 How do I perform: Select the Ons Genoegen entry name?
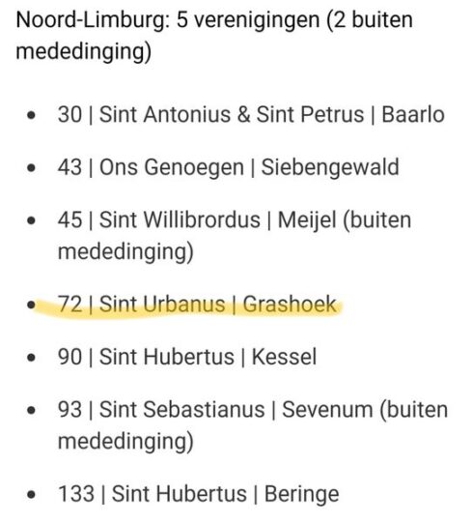tap(172, 167)
